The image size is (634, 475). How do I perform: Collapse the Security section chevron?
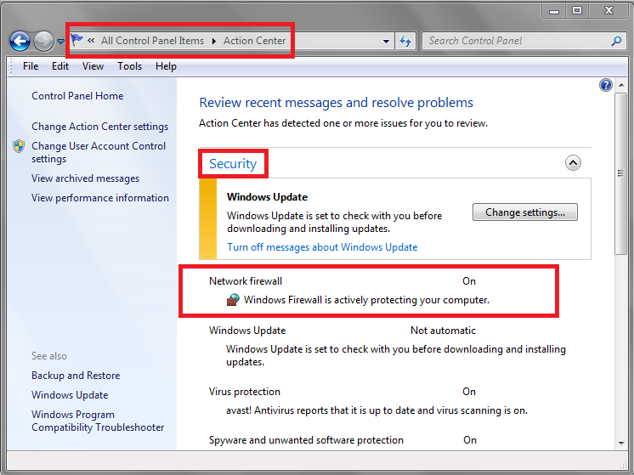pyautogui.click(x=573, y=163)
